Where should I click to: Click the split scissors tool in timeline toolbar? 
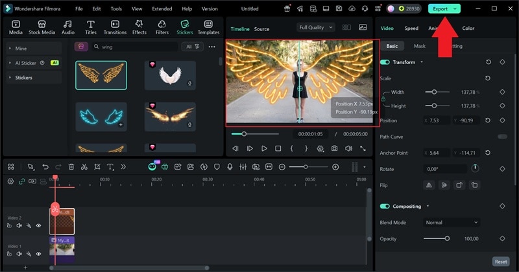84,167
